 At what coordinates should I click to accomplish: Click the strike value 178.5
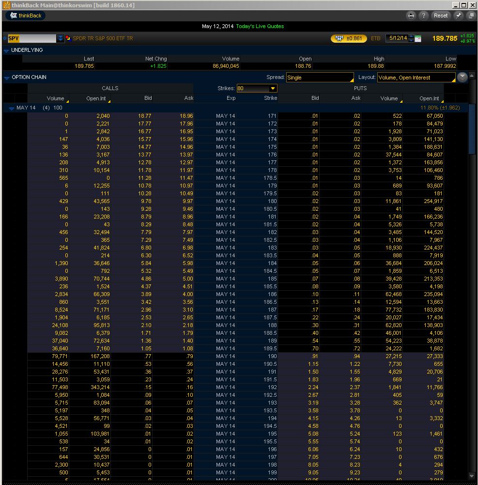pyautogui.click(x=270, y=178)
